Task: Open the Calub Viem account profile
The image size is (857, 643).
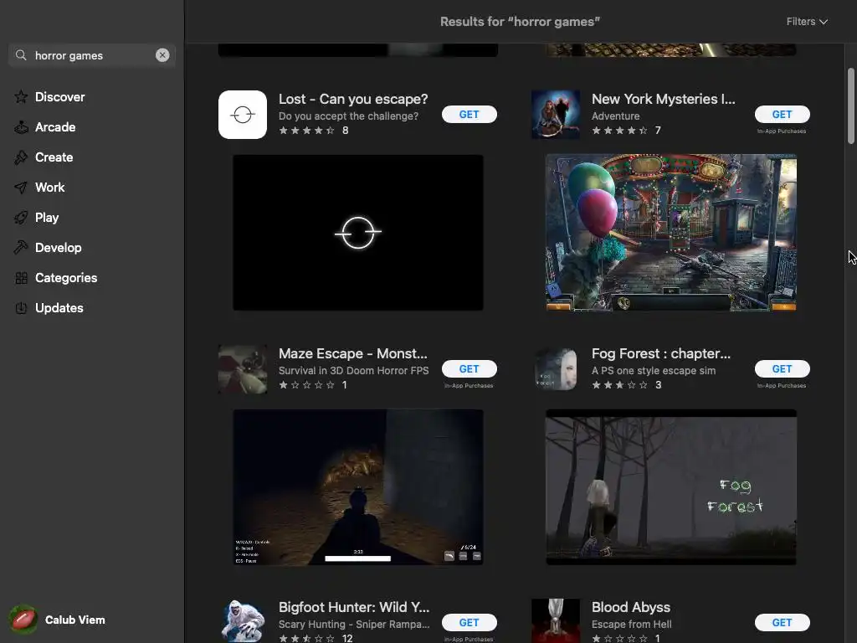Action: point(58,620)
